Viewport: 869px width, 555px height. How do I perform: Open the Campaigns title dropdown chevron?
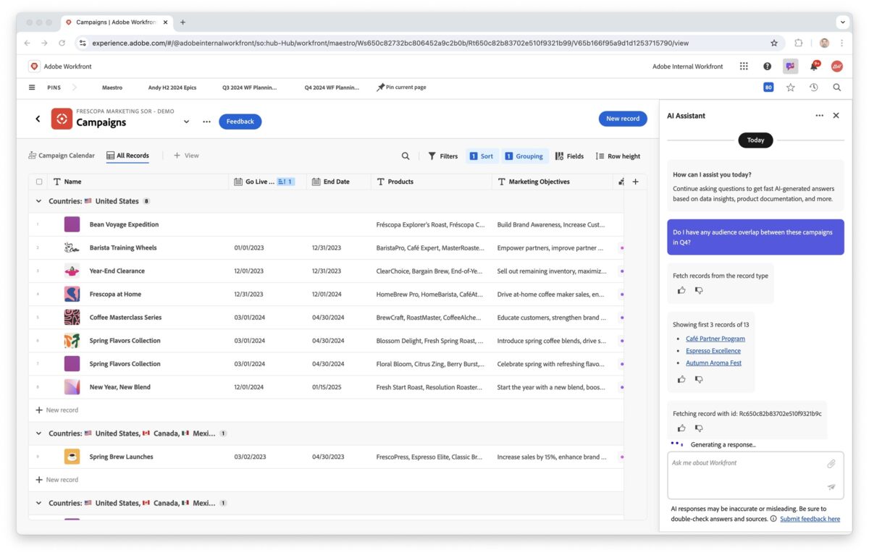point(186,122)
